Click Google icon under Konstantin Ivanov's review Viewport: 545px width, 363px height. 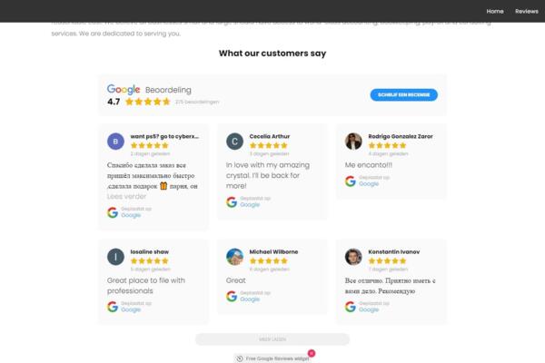pos(351,307)
